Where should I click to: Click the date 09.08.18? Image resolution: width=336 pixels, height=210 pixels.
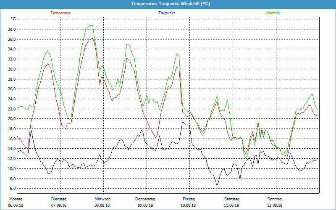(145, 205)
